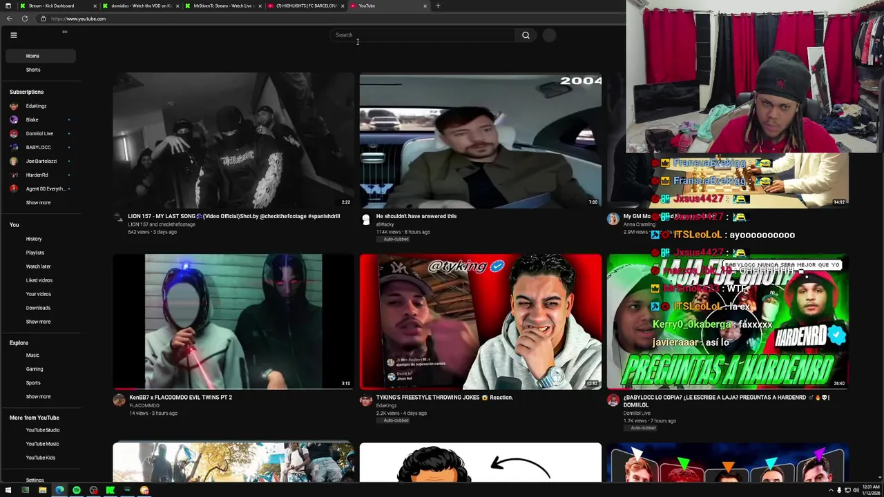The height and width of the screenshot is (497, 884).
Task: Open the tab actions icon left of tabs
Action: point(8,6)
